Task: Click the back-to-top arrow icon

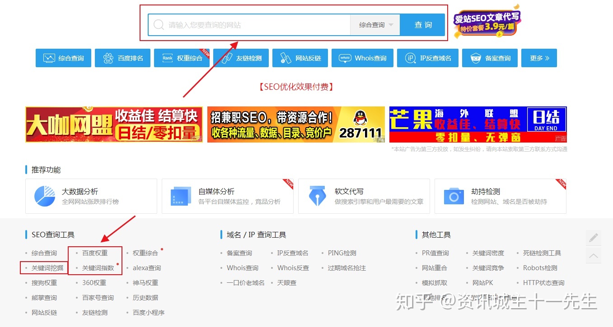Action: click(593, 256)
